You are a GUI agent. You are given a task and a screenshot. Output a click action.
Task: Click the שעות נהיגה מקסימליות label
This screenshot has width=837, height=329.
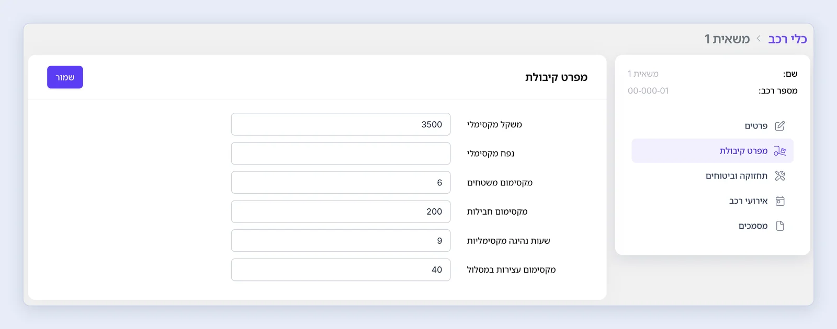click(x=508, y=241)
